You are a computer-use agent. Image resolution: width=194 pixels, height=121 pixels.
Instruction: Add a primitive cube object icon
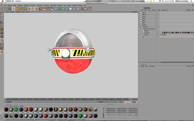(x=56, y=9)
